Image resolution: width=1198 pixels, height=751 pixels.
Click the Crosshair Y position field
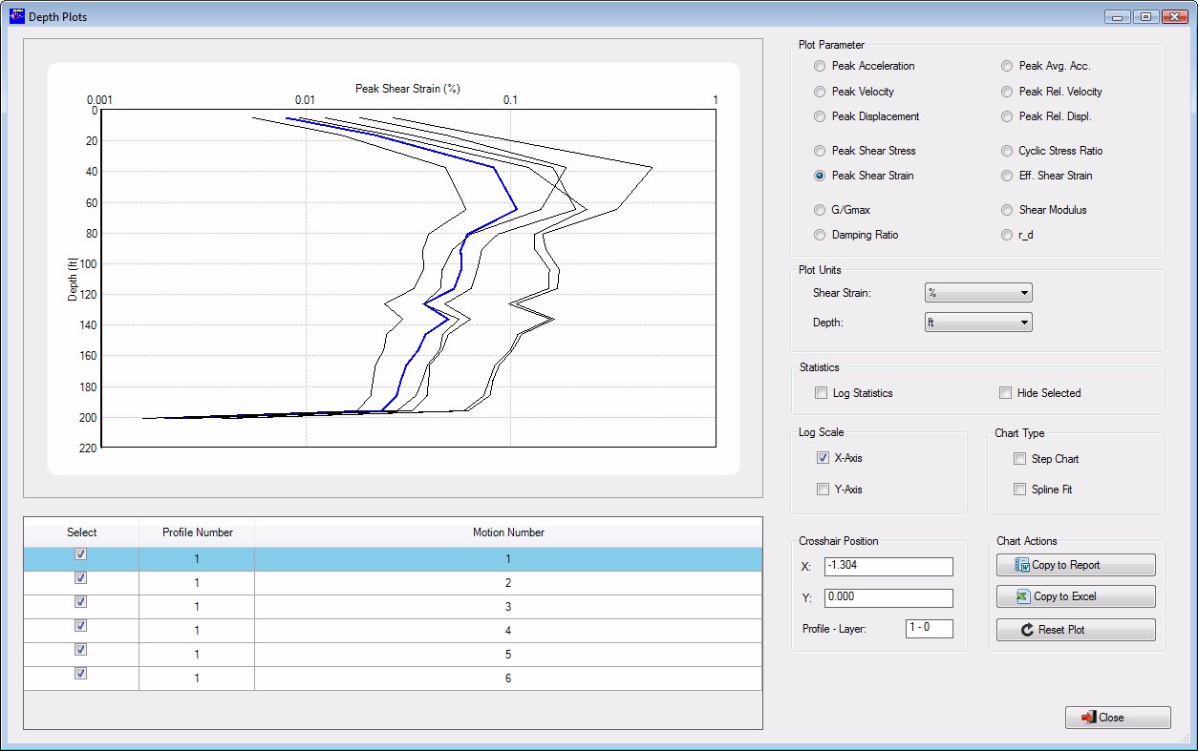coord(888,598)
